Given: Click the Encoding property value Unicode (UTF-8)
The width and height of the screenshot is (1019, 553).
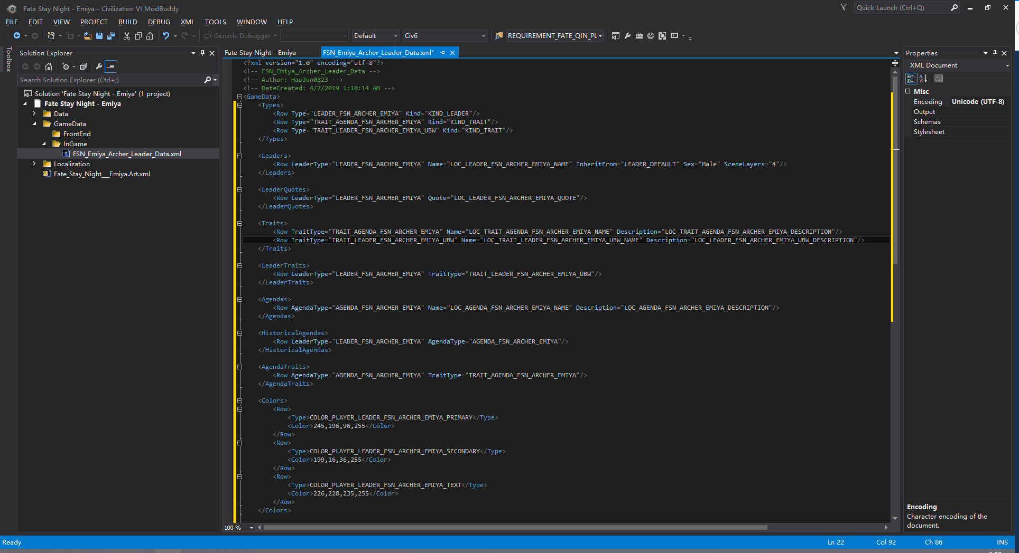Looking at the screenshot, I should tap(978, 102).
